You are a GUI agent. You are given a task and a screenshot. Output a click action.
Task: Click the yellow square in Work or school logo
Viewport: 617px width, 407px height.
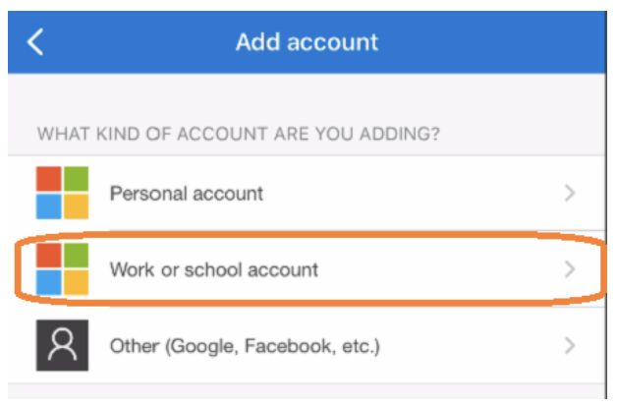click(76, 283)
